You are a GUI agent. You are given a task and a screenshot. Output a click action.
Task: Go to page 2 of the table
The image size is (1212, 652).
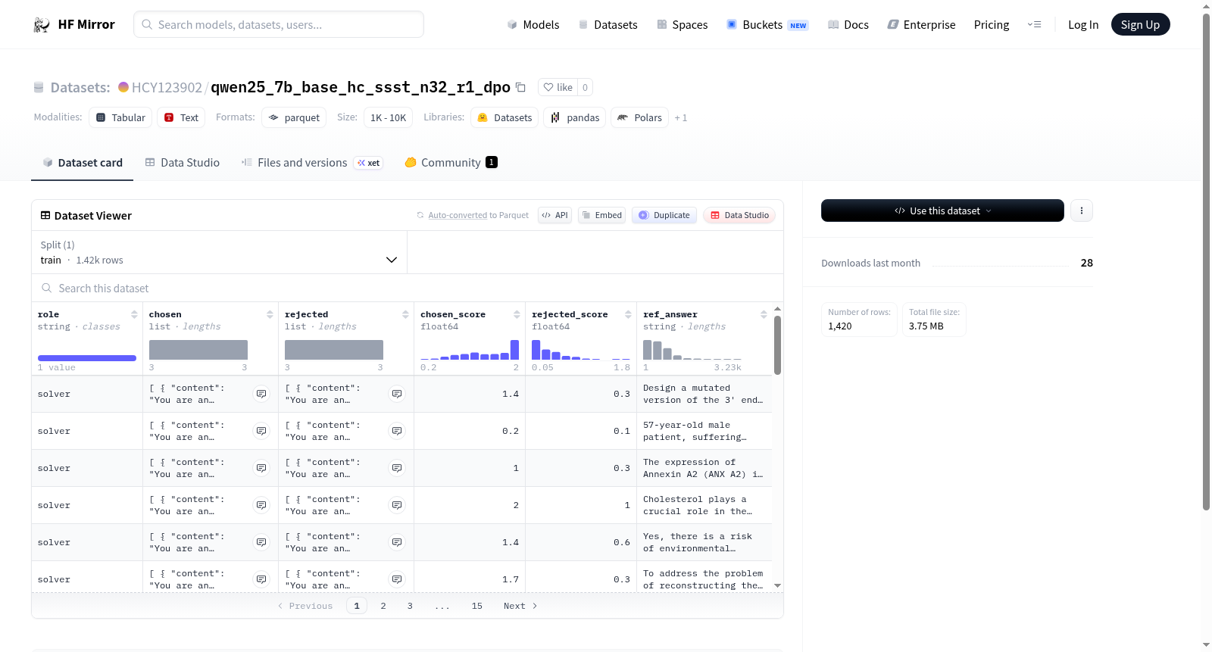click(x=383, y=606)
